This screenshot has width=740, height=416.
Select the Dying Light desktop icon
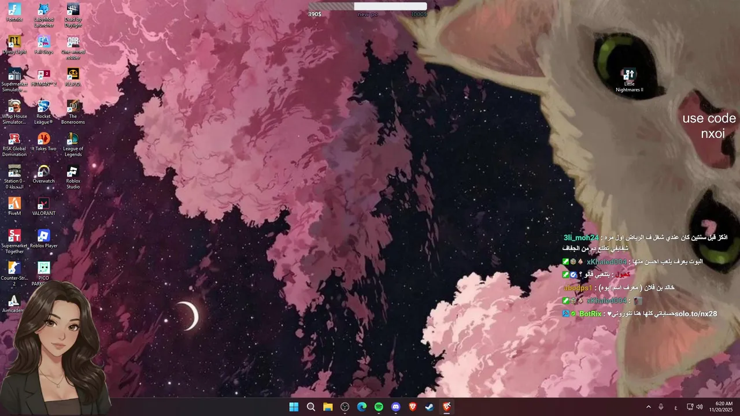pos(14,45)
